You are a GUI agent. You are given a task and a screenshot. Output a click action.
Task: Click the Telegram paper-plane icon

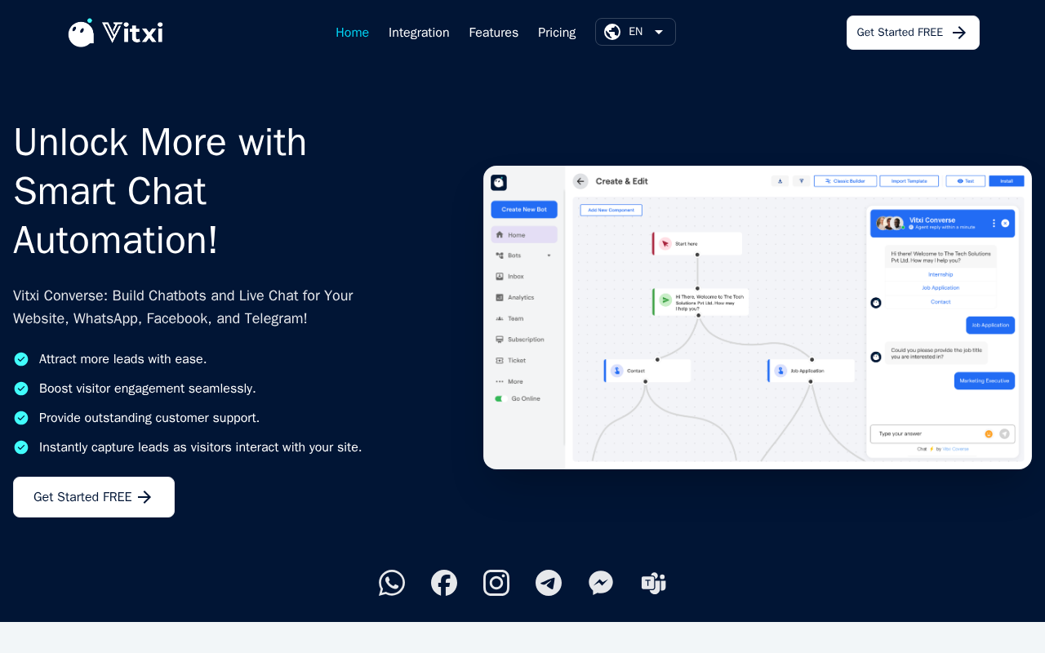[549, 583]
